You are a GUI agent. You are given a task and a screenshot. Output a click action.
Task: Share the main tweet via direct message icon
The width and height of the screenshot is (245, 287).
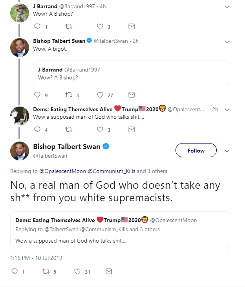(109, 271)
